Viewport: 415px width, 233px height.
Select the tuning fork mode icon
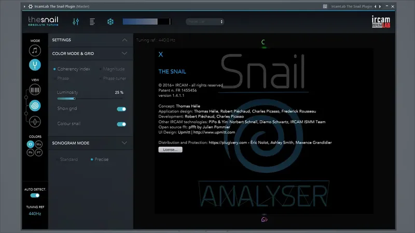(35, 65)
